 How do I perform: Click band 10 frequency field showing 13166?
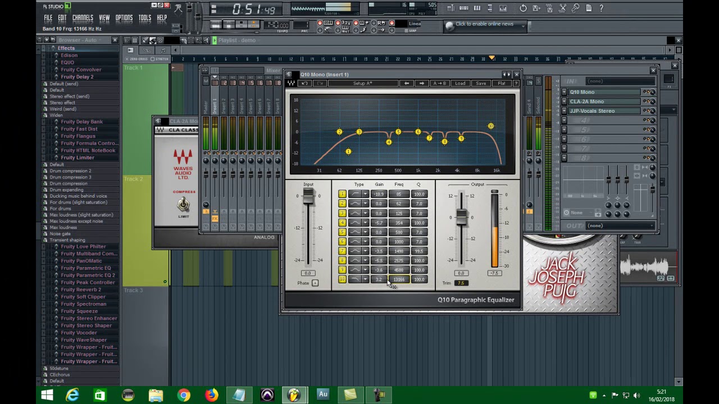pos(399,279)
